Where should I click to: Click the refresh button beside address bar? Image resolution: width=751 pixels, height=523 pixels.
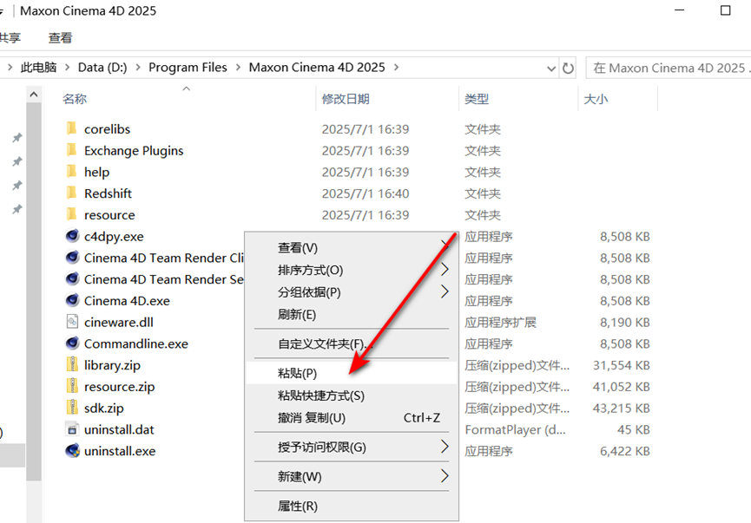click(x=568, y=68)
